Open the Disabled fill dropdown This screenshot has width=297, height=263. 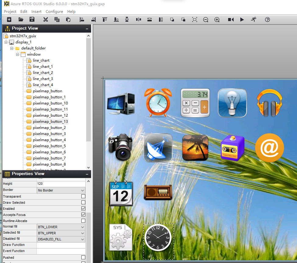[61, 239]
